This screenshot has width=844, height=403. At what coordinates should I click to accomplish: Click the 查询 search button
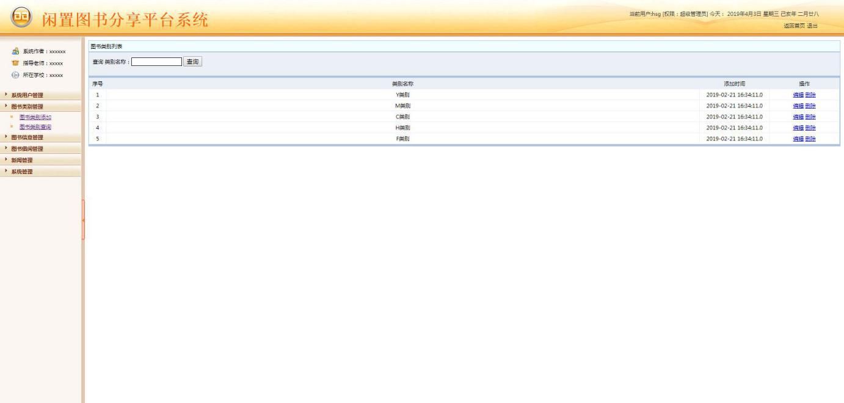pyautogui.click(x=193, y=62)
